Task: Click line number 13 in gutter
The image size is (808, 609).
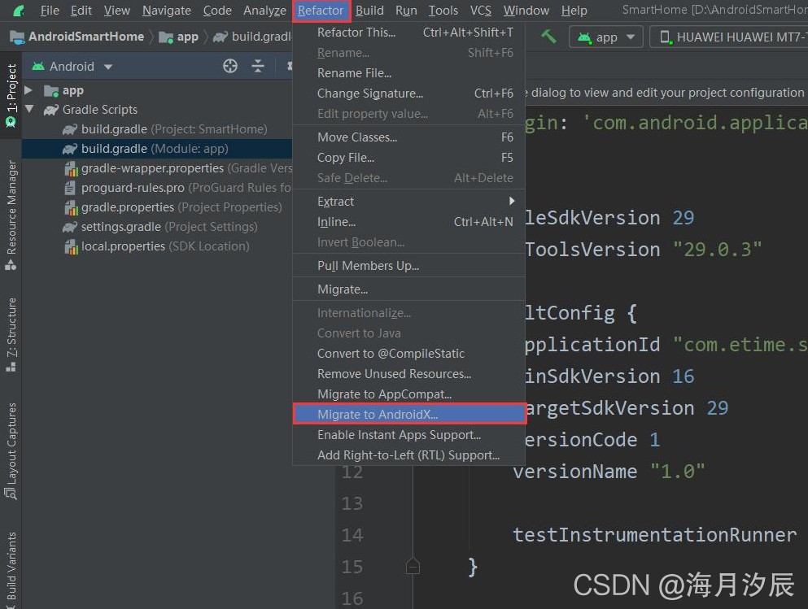Action: coord(352,503)
